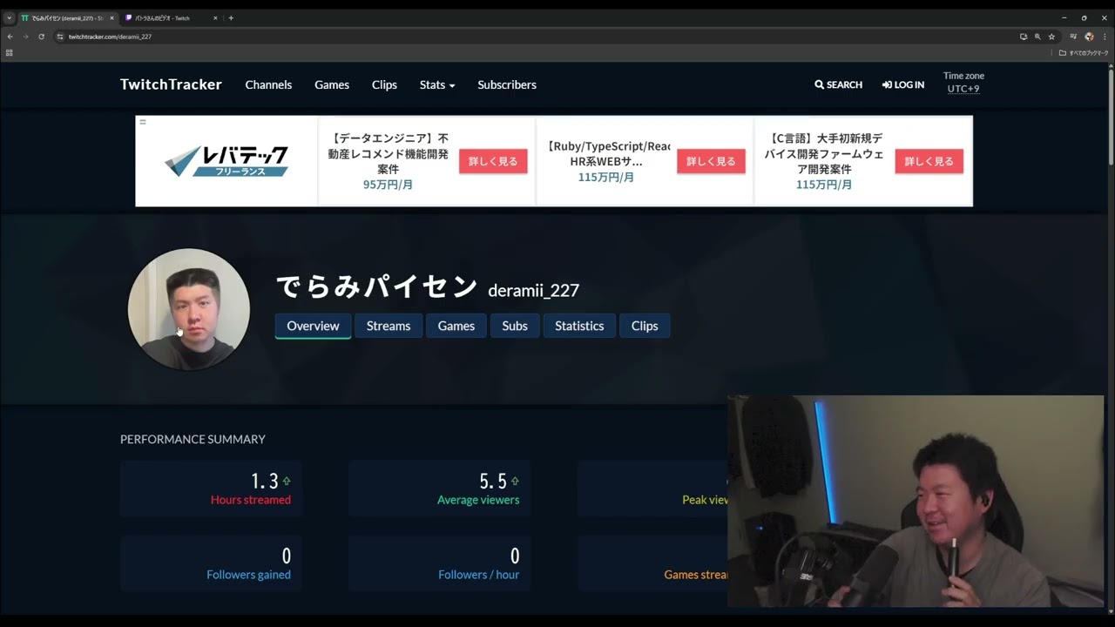
Task: Click the zoom magnifier icon in address bar
Action: click(x=1037, y=37)
